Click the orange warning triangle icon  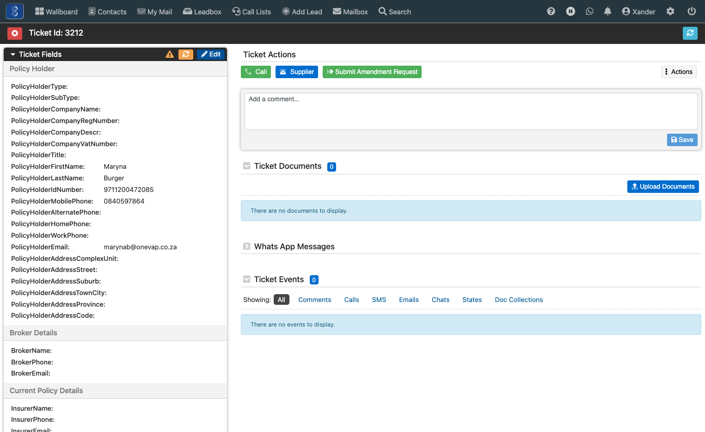coord(170,54)
